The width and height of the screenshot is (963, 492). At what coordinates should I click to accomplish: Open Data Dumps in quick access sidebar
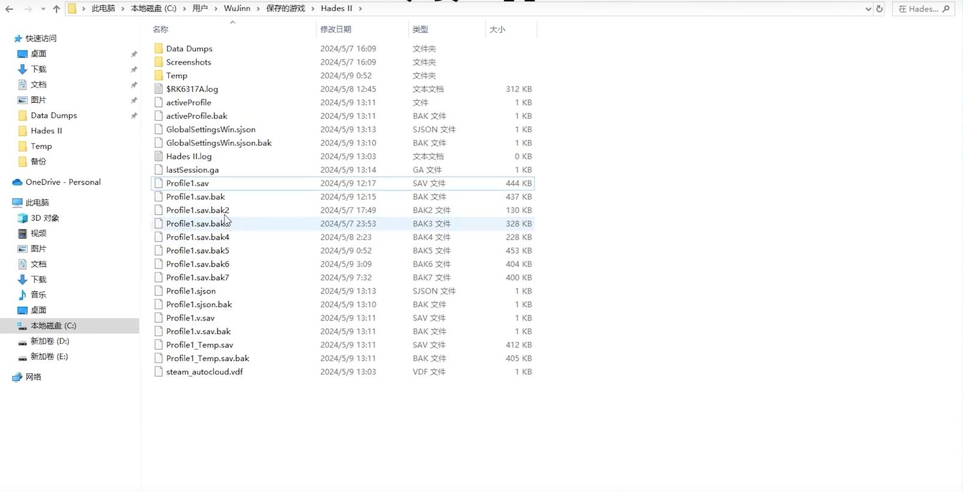(54, 115)
